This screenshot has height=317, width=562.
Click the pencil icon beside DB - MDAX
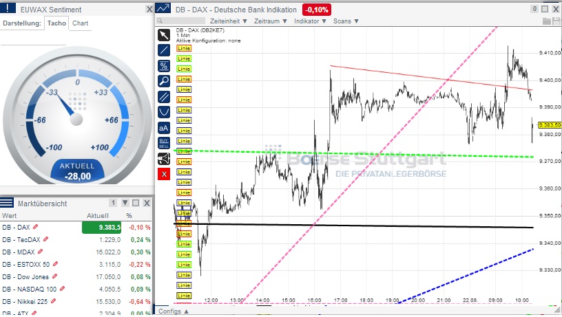point(40,252)
